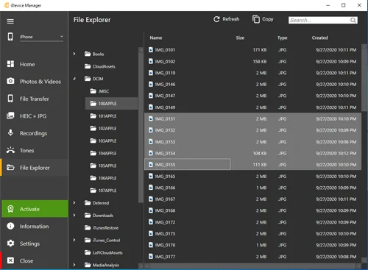Image resolution: width=368 pixels, height=270 pixels.
Task: Open Tones section
Action: [35, 150]
